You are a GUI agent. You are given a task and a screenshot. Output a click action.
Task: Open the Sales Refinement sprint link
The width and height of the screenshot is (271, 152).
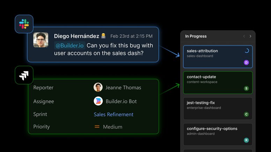(x=113, y=114)
